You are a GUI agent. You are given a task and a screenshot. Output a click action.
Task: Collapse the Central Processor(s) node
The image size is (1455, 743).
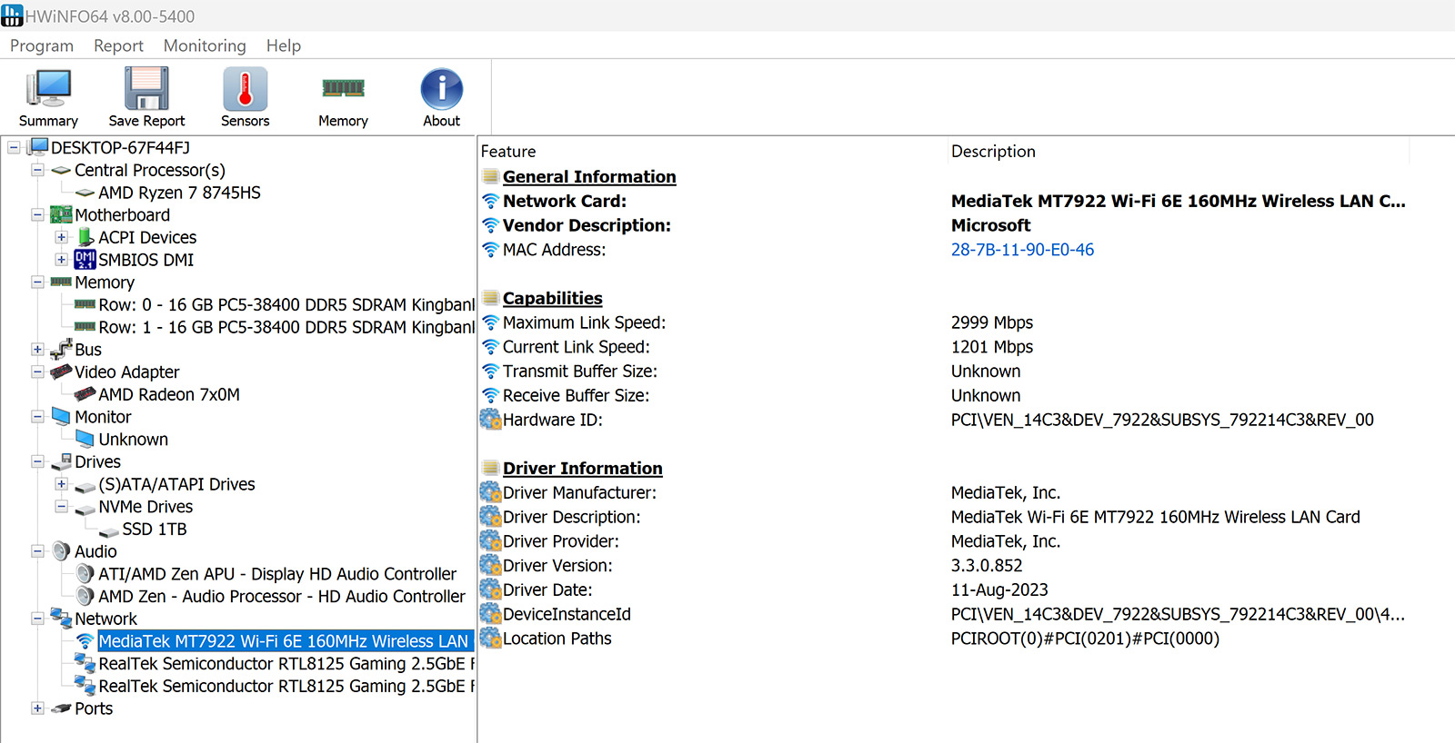[37, 170]
